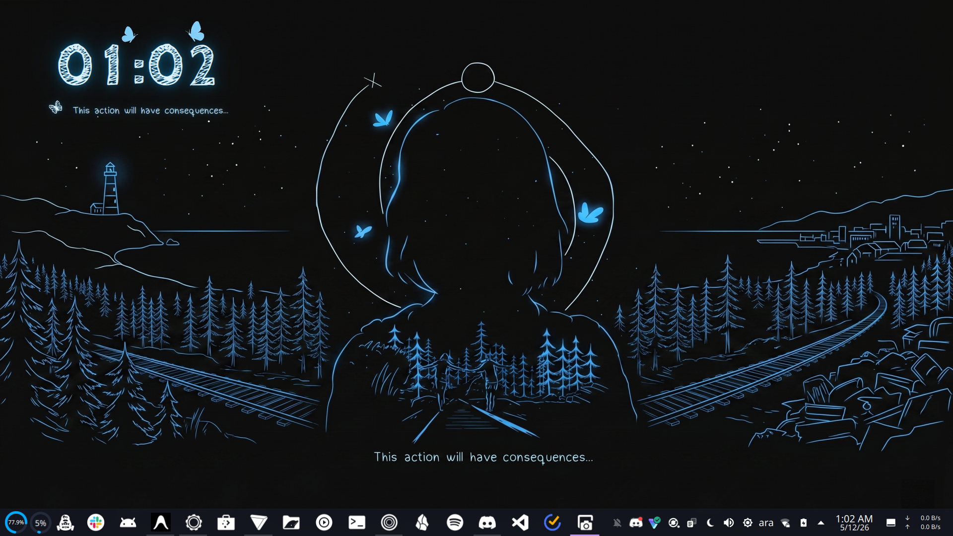Open the Wi-Fi network tray icon
The height and width of the screenshot is (536, 953).
(x=785, y=523)
